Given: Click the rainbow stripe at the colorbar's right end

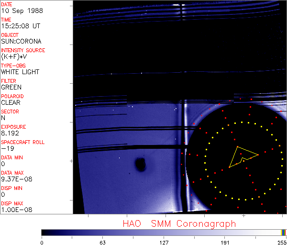Looking at the screenshot, I should pyautogui.click(x=284, y=232).
